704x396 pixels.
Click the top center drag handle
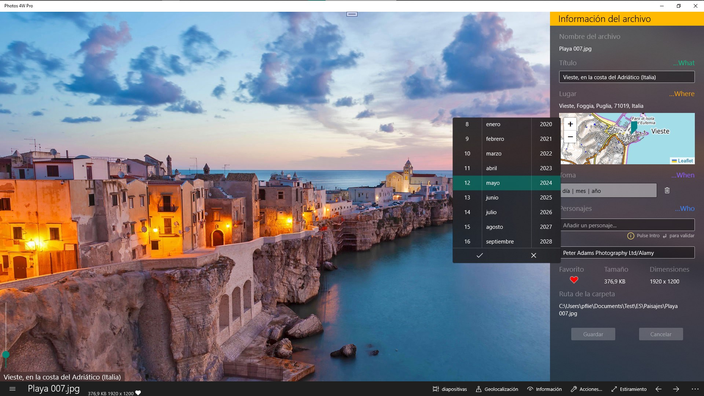click(x=352, y=14)
